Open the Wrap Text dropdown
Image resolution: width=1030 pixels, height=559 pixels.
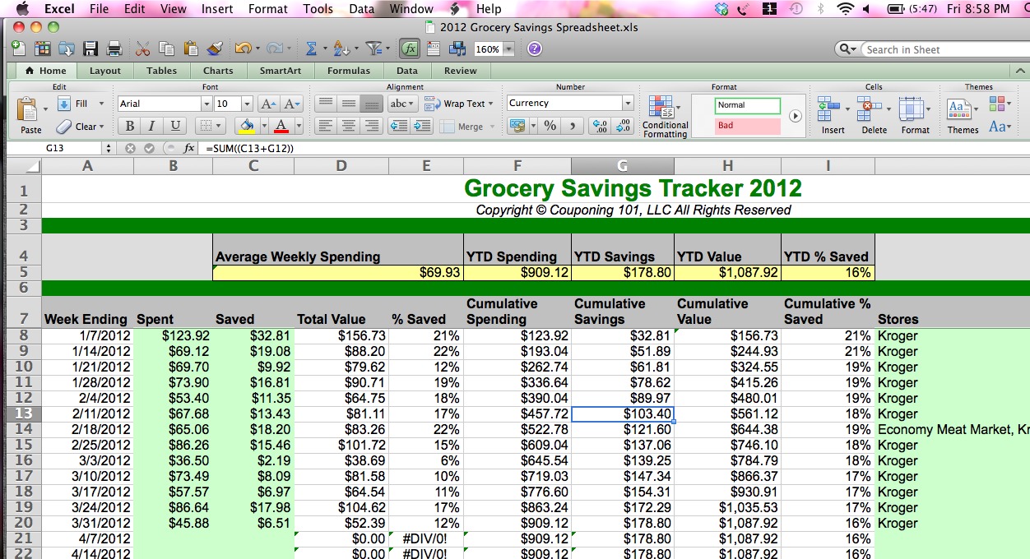[x=490, y=104]
